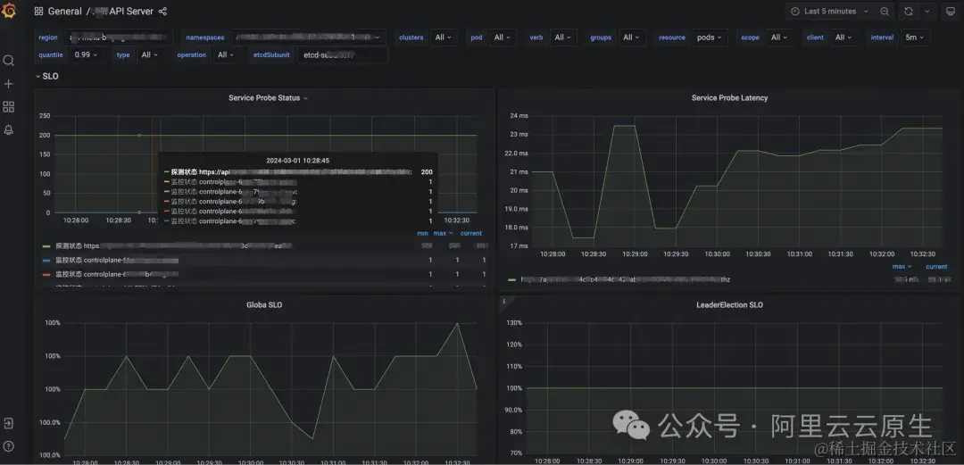Sort Service Probe Status legend by max
Image resolution: width=964 pixels, height=465 pixels.
click(443, 233)
